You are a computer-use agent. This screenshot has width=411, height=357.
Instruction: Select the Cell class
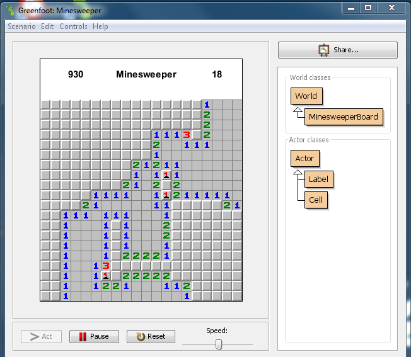point(316,200)
